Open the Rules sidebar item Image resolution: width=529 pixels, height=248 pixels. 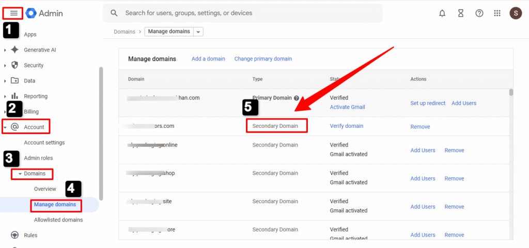pyautogui.click(x=30, y=235)
